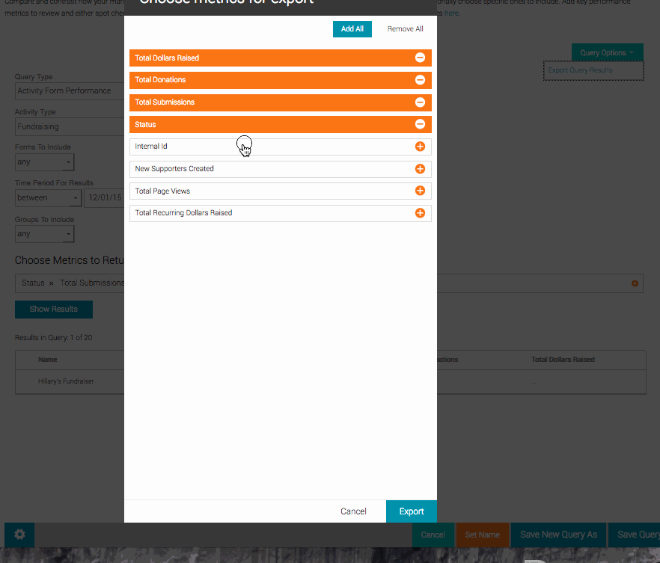This screenshot has height=563, width=660.
Task: Click Cancel in bottom toolbar
Action: (x=433, y=535)
